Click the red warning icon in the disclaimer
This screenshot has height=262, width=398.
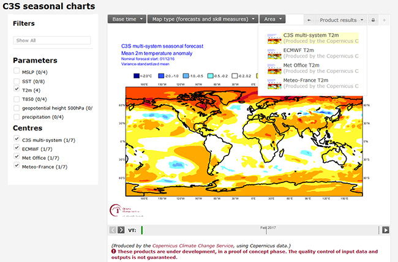(x=113, y=252)
